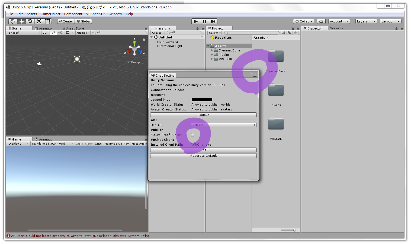Switch to the Services tab
The image size is (411, 245).
[x=336, y=28]
